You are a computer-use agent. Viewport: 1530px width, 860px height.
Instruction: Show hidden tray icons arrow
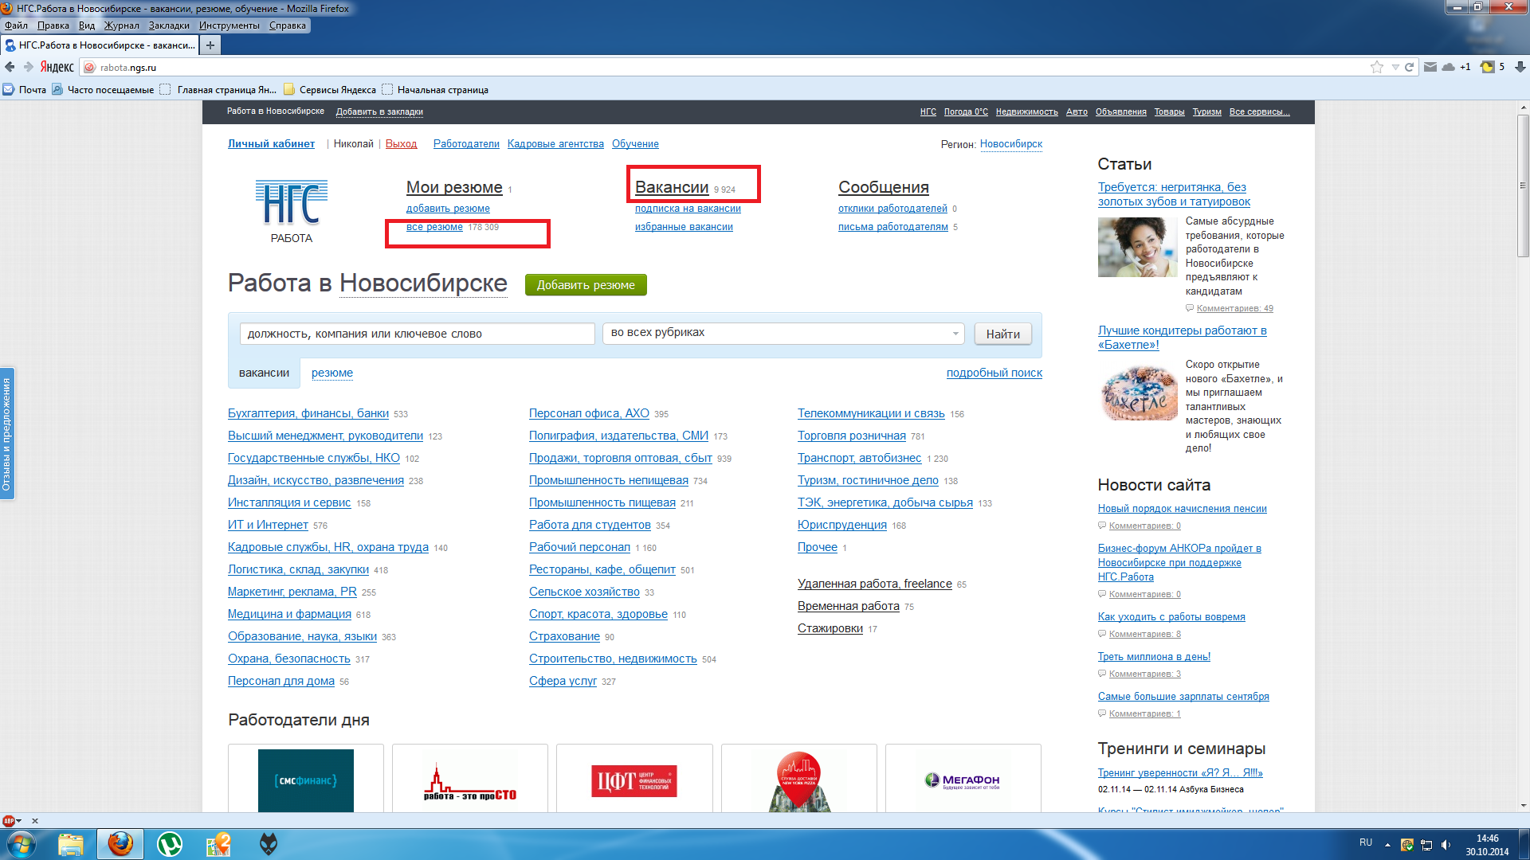point(1387,845)
